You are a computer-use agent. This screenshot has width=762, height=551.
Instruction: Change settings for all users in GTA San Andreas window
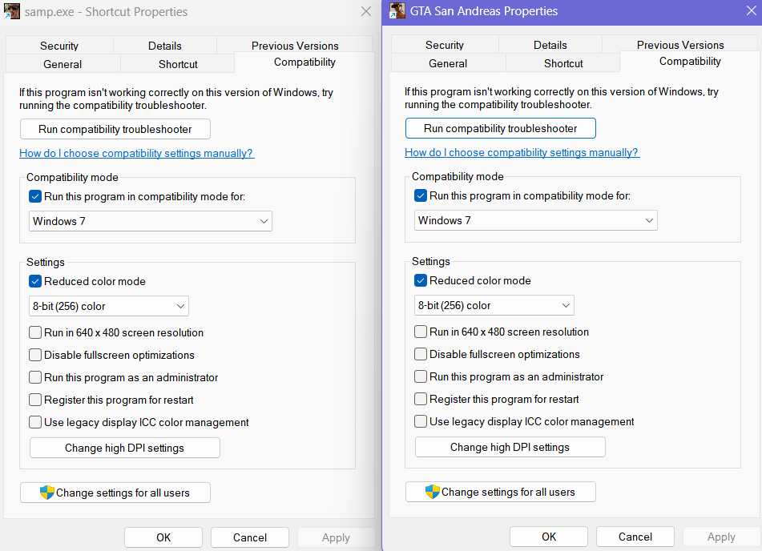501,492
